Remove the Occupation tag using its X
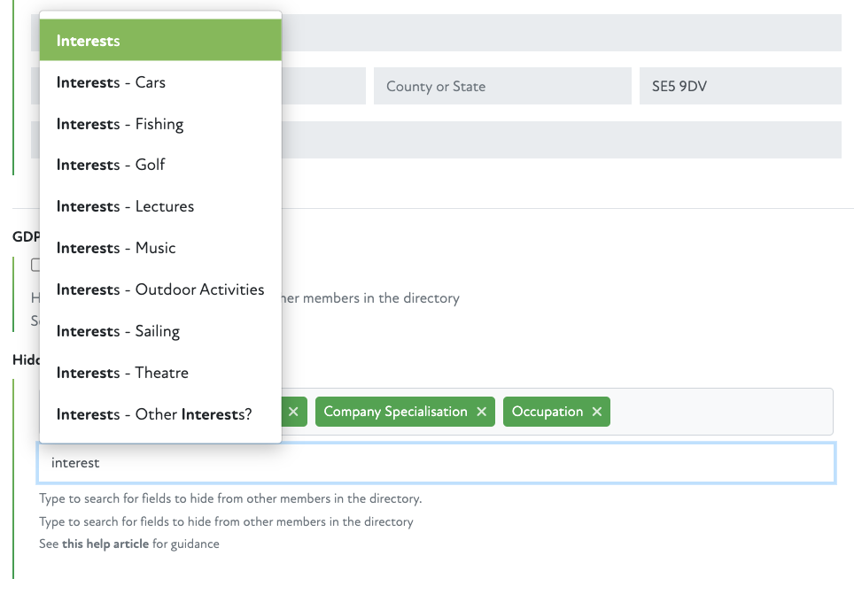 (x=597, y=412)
